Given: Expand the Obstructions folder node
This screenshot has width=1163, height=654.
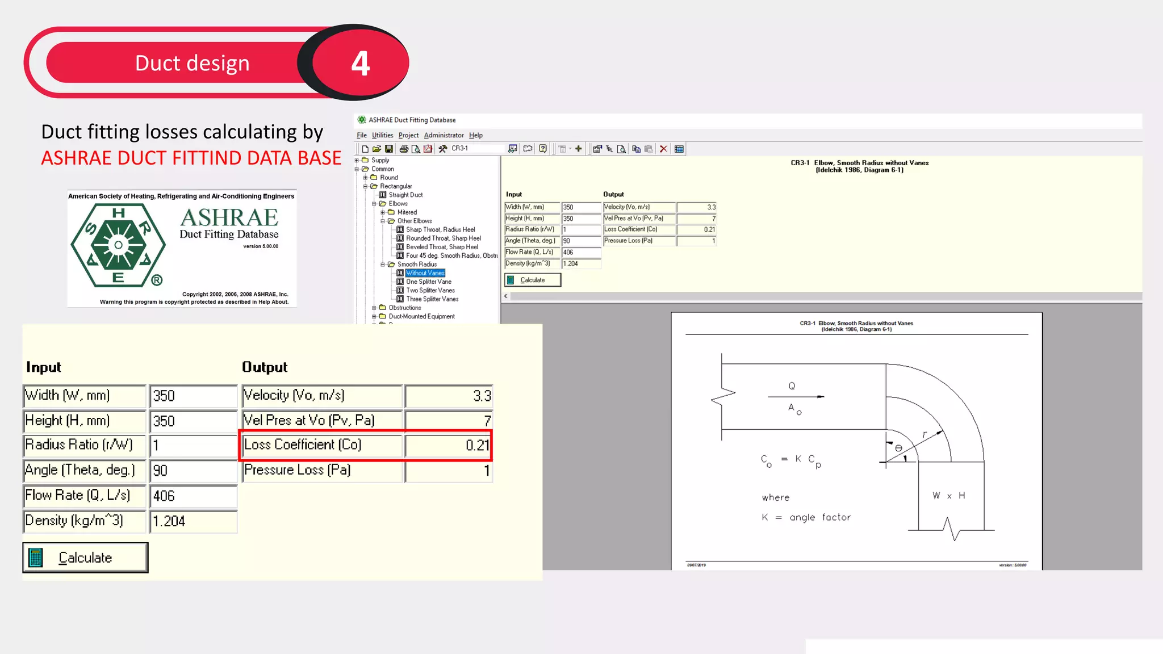Looking at the screenshot, I should coord(374,308).
